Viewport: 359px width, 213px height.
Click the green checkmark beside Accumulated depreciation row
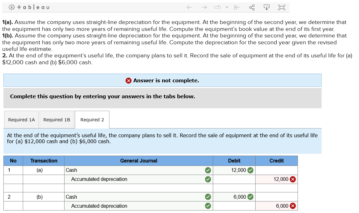(208, 179)
